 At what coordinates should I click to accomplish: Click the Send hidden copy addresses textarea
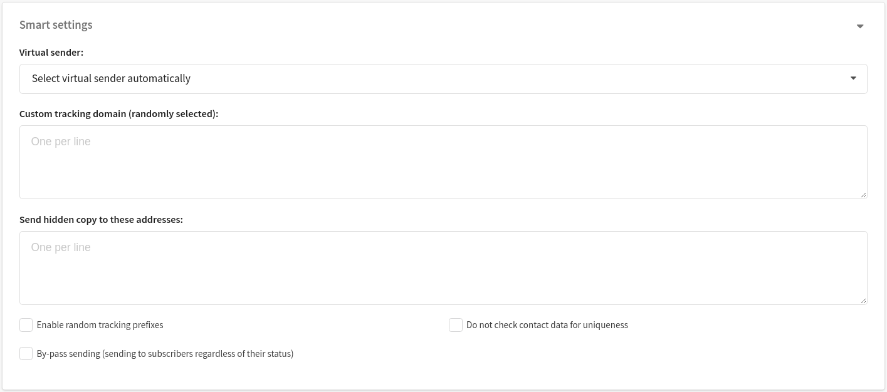click(x=443, y=268)
